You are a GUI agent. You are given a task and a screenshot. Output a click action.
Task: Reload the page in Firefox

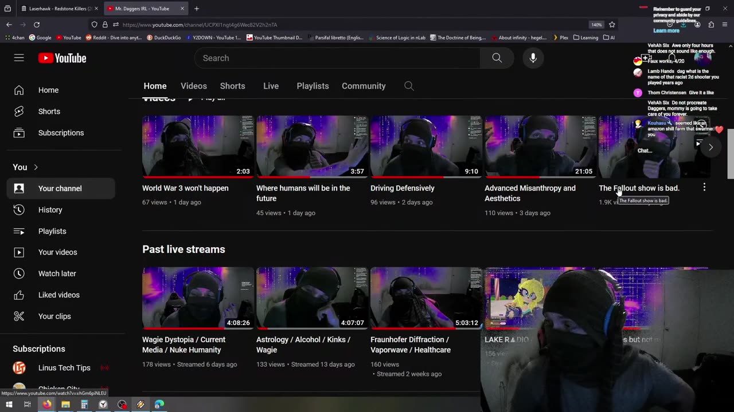(x=37, y=25)
